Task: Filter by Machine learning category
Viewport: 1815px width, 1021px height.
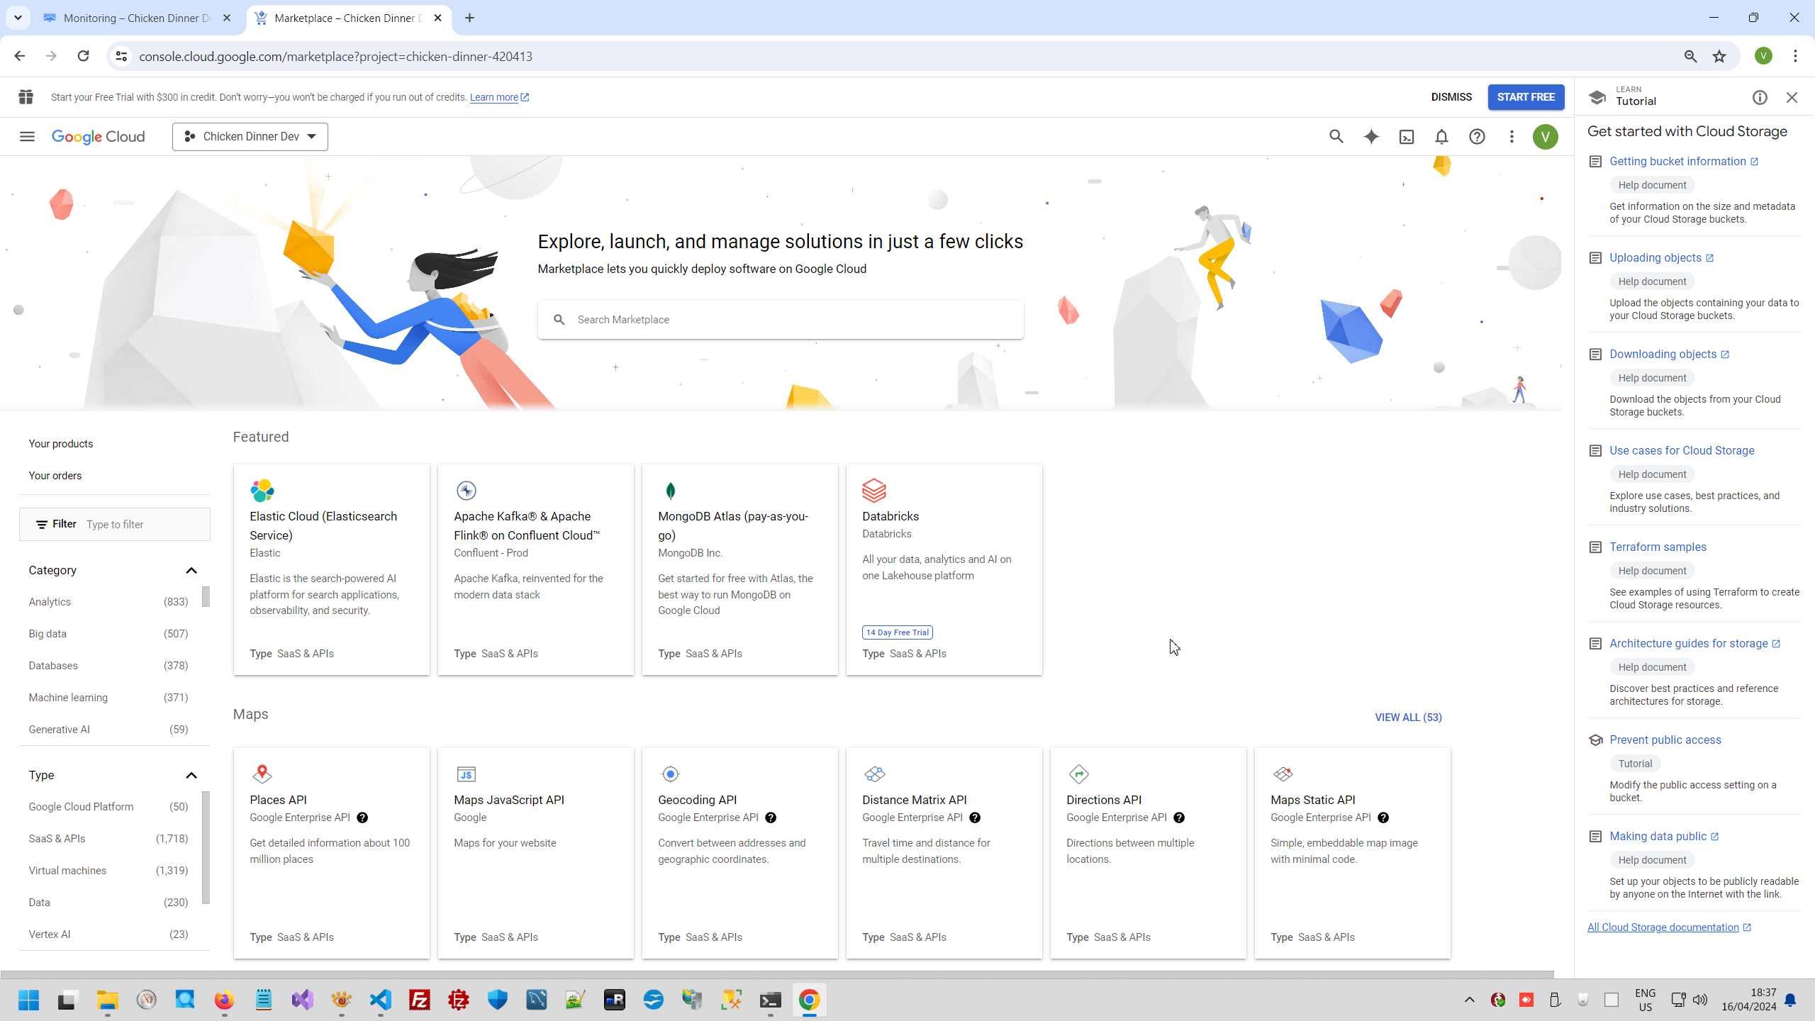Action: tap(68, 697)
